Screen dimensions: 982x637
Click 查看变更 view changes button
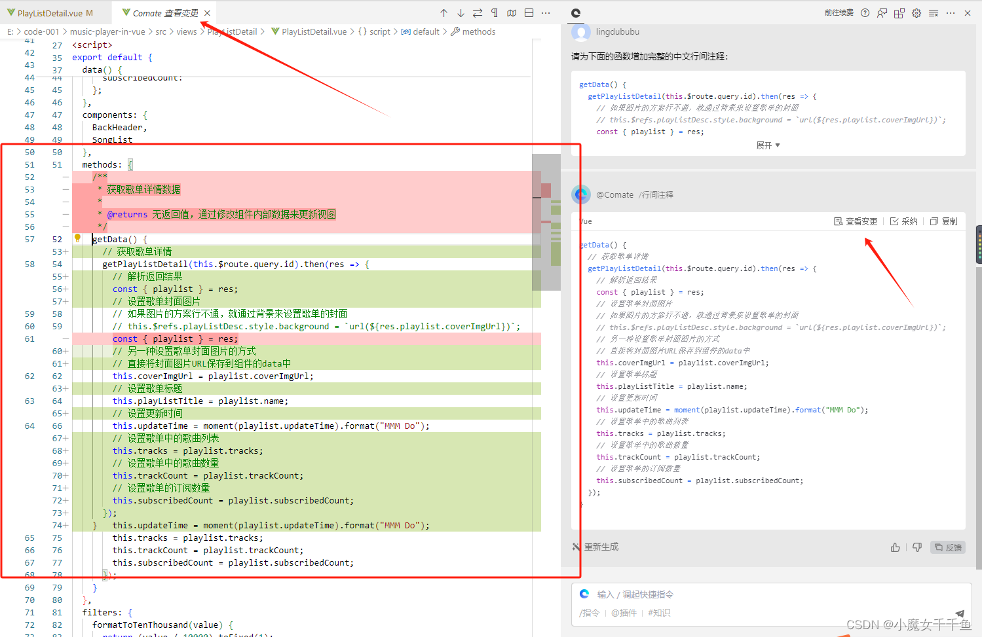pyautogui.click(x=856, y=221)
